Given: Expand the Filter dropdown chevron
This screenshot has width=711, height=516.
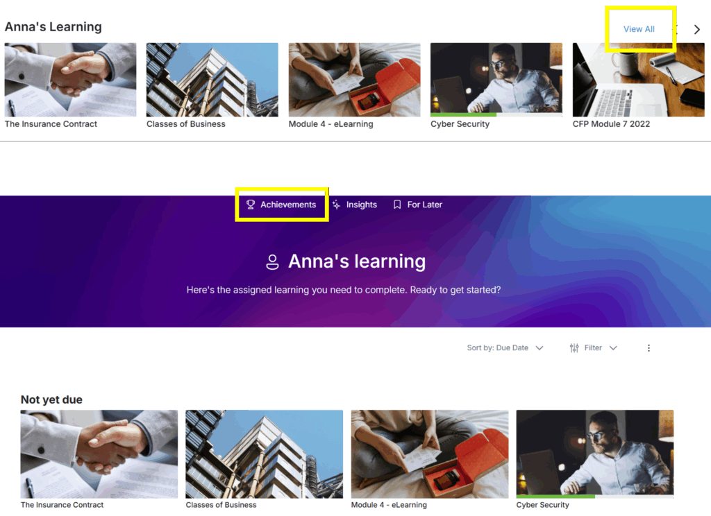Looking at the screenshot, I should [613, 348].
